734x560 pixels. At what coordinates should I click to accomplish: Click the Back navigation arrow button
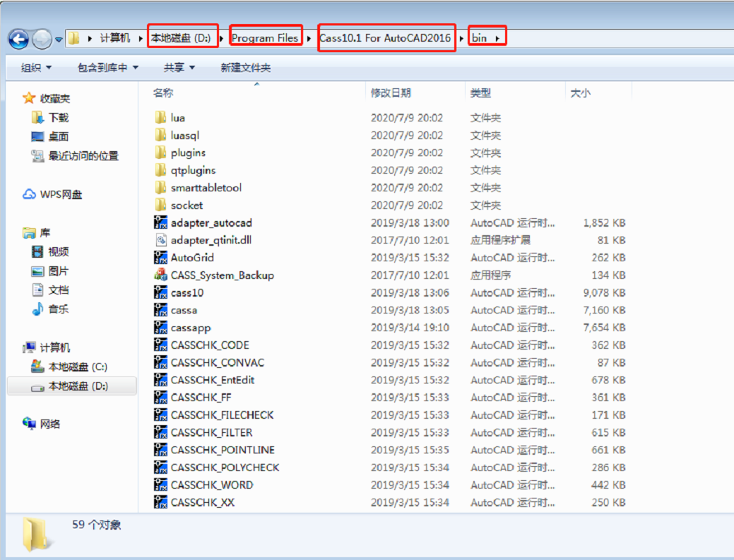click(x=19, y=39)
